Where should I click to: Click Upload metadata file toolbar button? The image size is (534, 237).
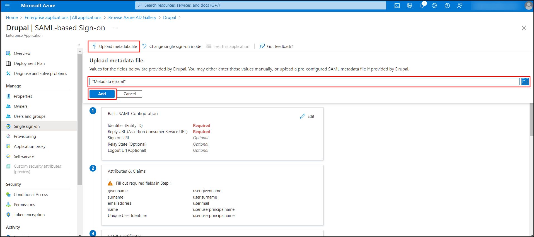pyautogui.click(x=115, y=47)
